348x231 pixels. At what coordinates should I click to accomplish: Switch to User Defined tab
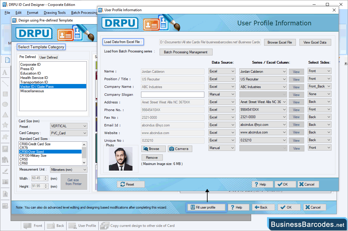[x=48, y=57]
